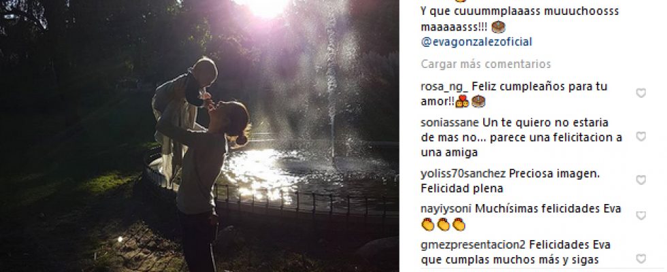Select the 'Felicidades Eva' comment text
The image size is (667, 272).
tap(570, 245)
